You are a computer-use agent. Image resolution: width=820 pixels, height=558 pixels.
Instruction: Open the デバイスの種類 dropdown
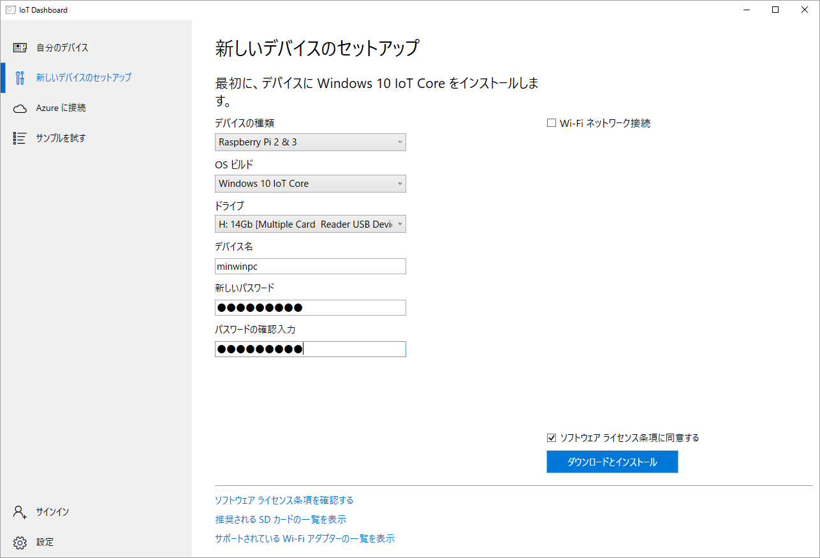point(311,142)
